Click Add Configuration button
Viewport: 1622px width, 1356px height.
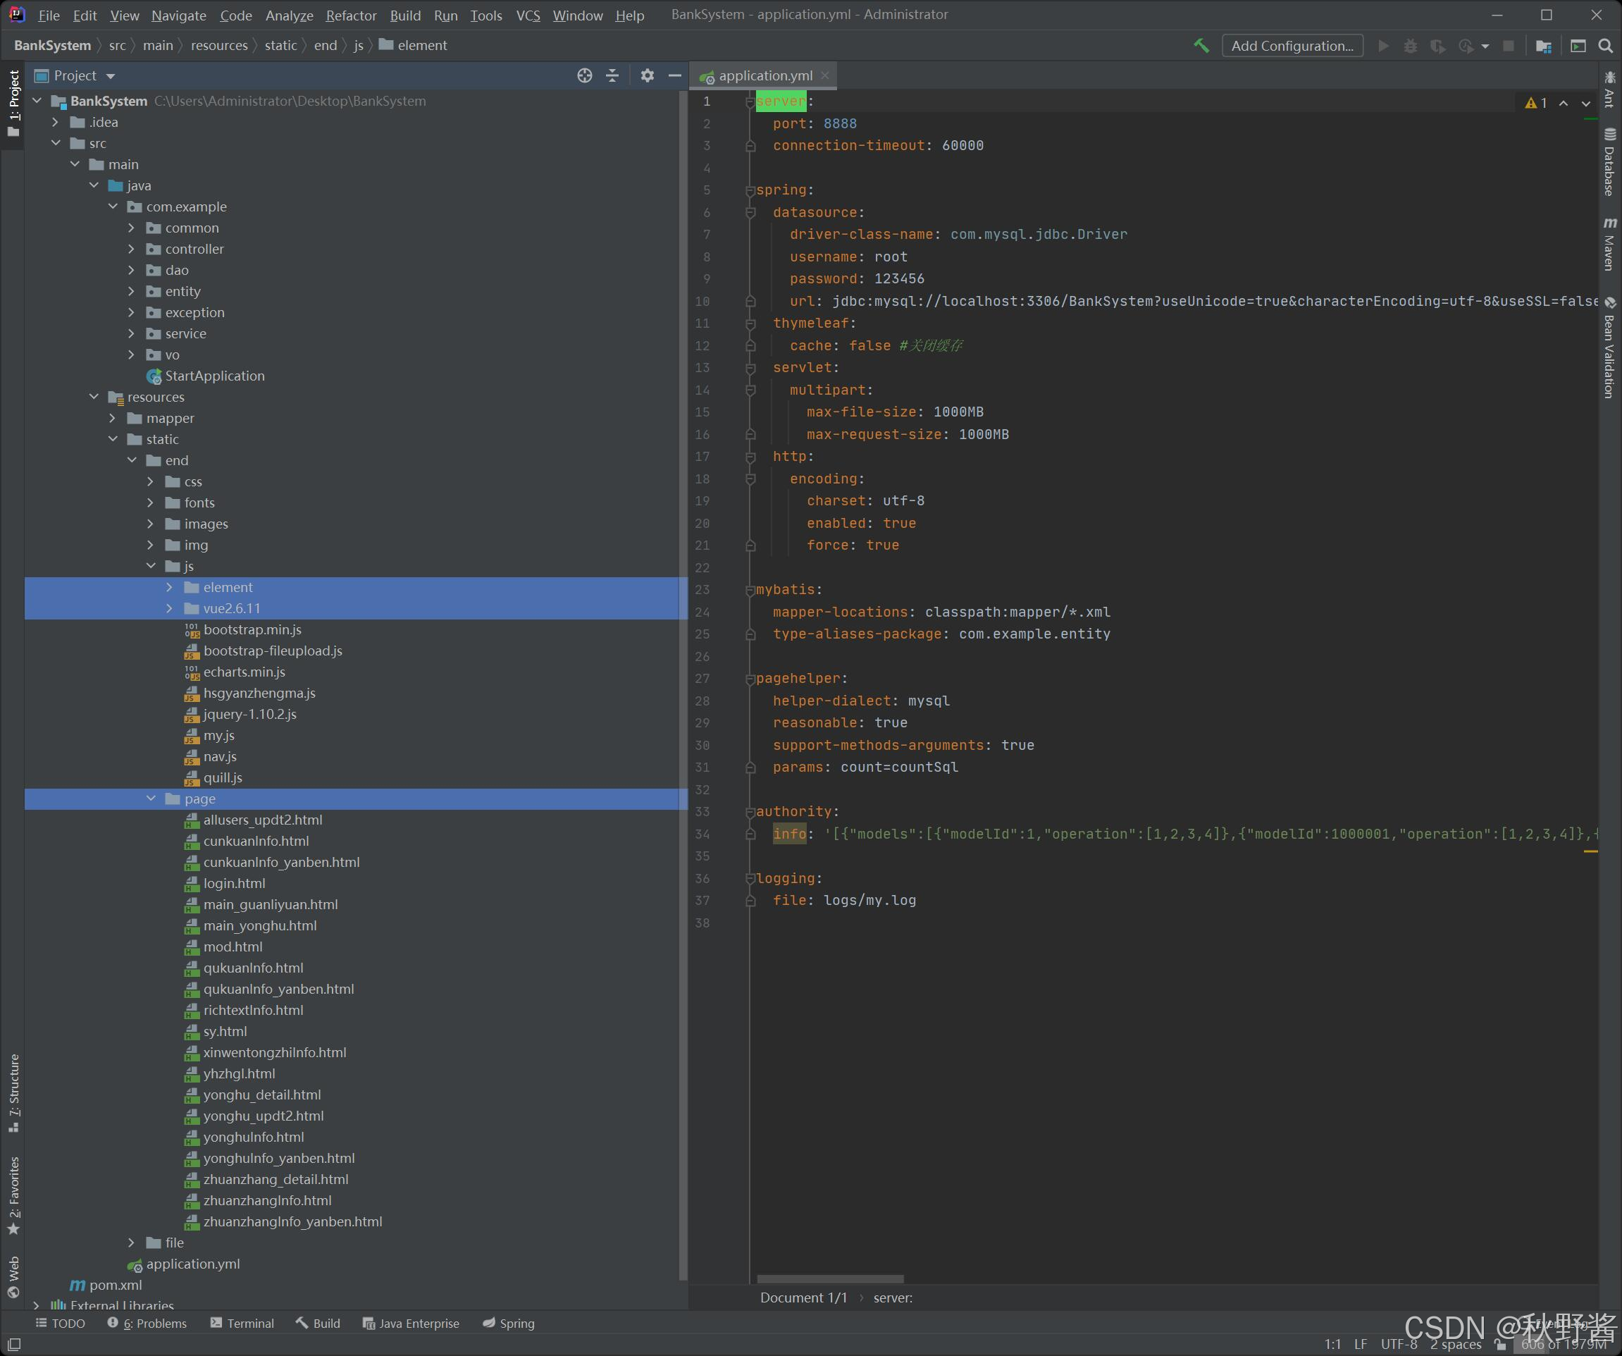1292,46
